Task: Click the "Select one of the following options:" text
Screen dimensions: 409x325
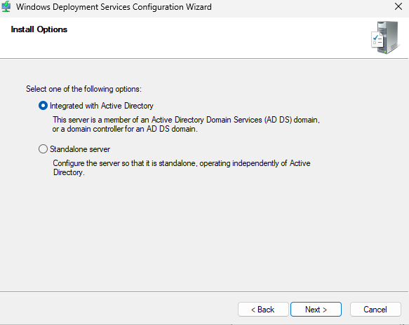Action: pyautogui.click(x=83, y=89)
